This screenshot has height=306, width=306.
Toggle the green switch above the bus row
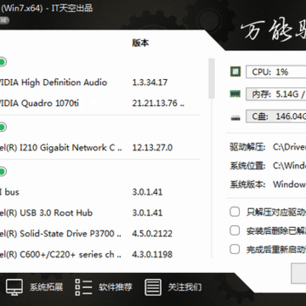point(3,172)
